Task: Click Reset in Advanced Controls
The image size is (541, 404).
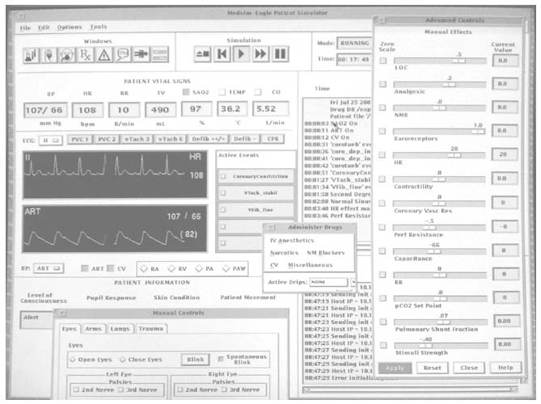Action: (x=433, y=368)
